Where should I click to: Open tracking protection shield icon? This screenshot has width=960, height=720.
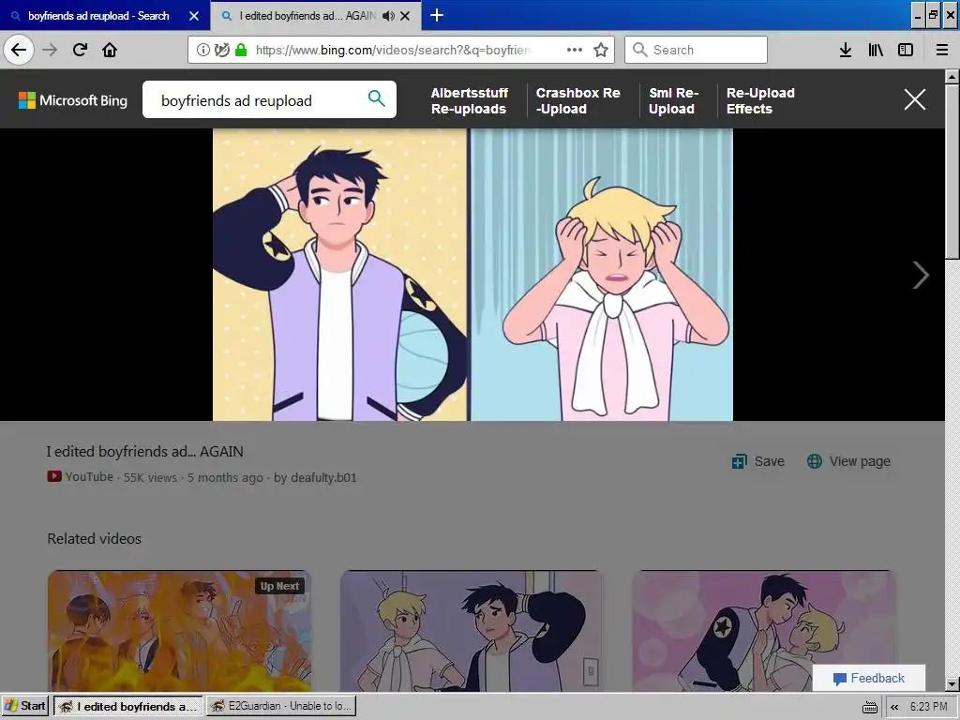(222, 50)
